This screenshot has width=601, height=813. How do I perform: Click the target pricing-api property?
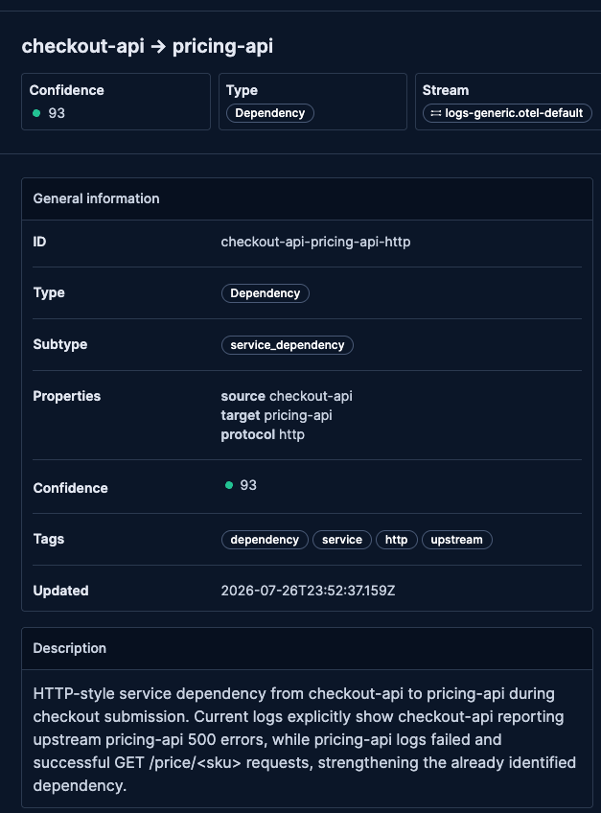(276, 415)
